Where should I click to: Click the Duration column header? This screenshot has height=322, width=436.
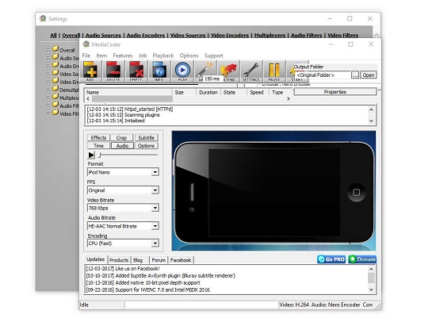pyautogui.click(x=208, y=92)
